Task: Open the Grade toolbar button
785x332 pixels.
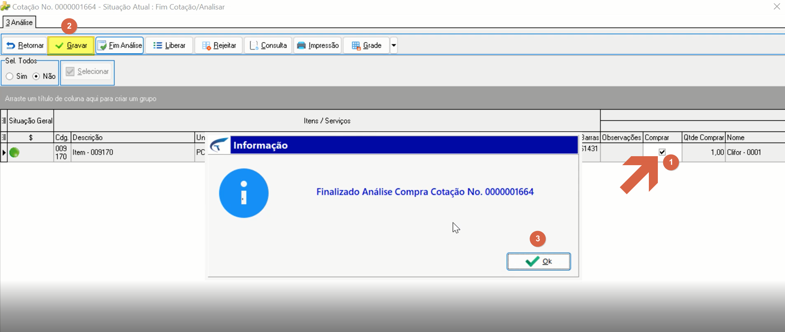Action: coord(366,45)
